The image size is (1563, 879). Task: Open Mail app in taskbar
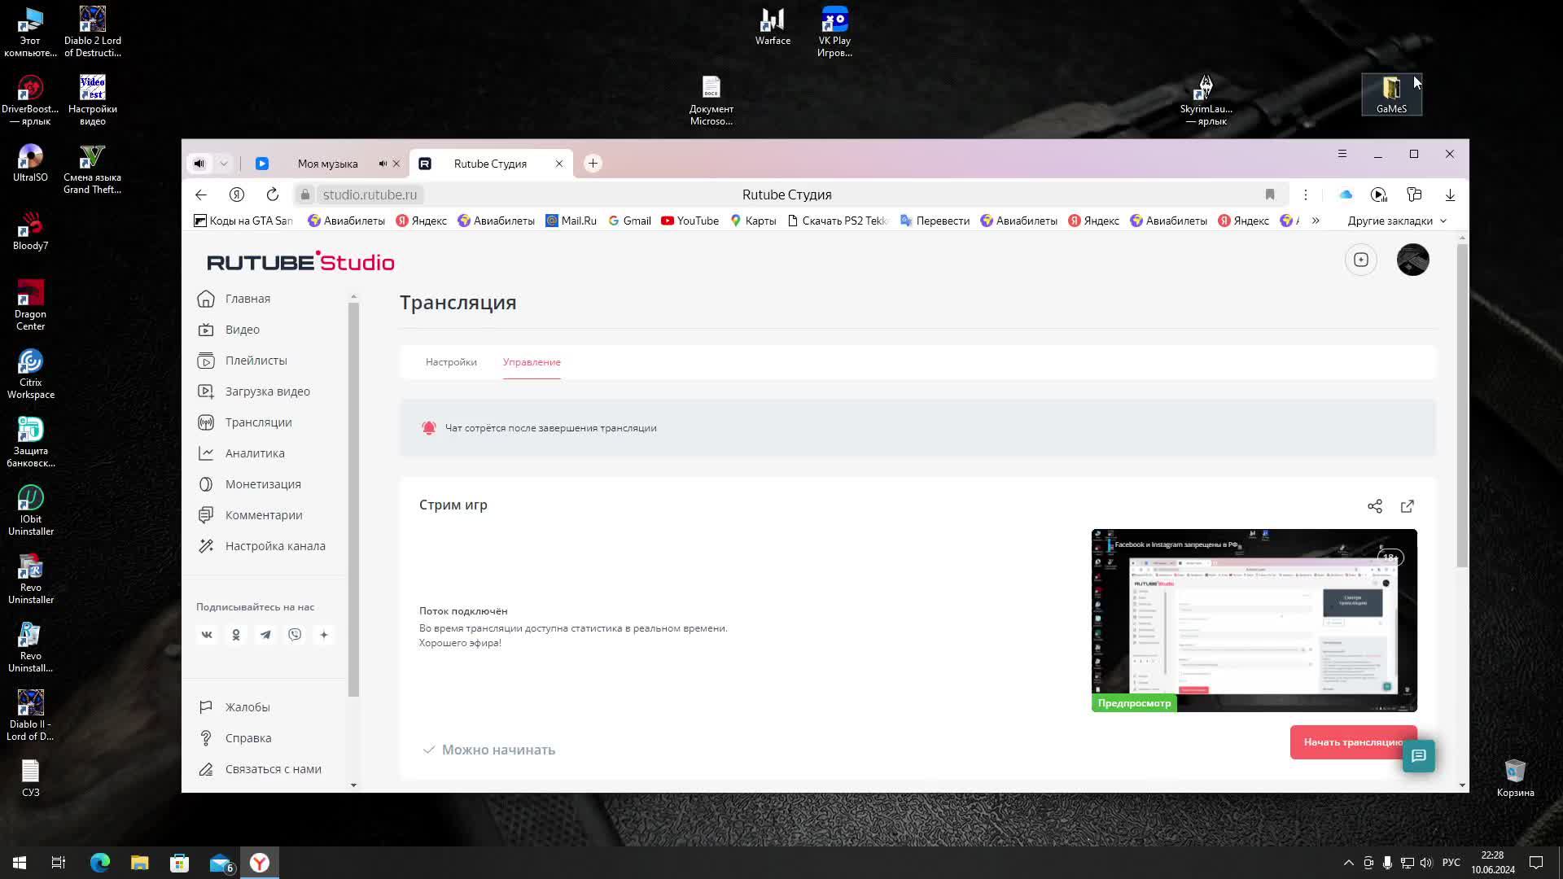221,863
